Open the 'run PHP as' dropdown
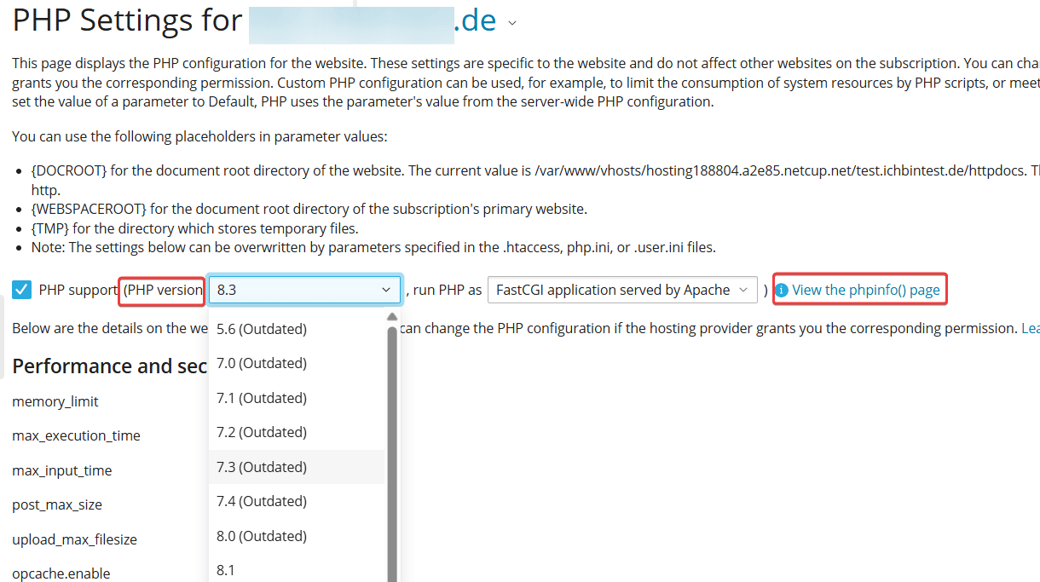Screen dimensions: 1040x582 tap(622, 289)
